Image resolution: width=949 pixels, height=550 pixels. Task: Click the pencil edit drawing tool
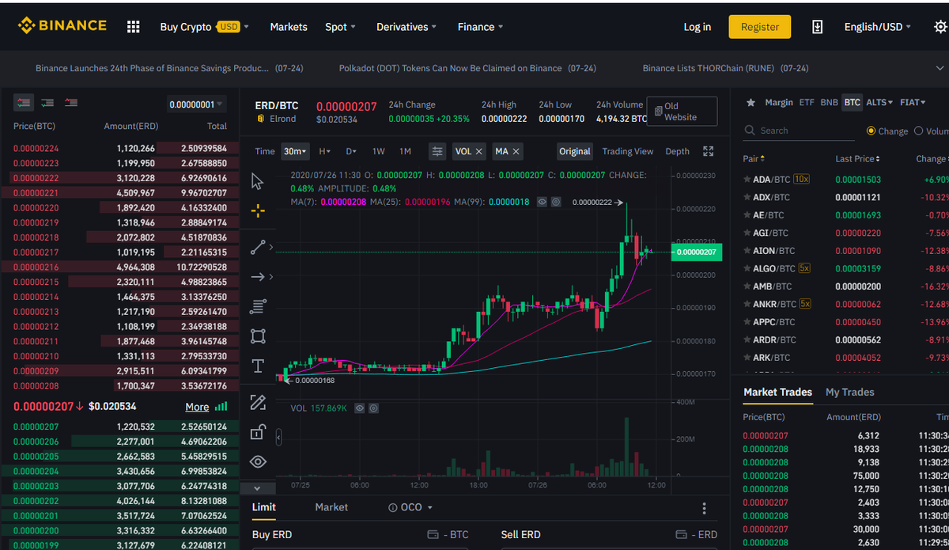tap(258, 402)
